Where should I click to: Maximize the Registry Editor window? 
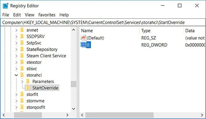(180, 6)
